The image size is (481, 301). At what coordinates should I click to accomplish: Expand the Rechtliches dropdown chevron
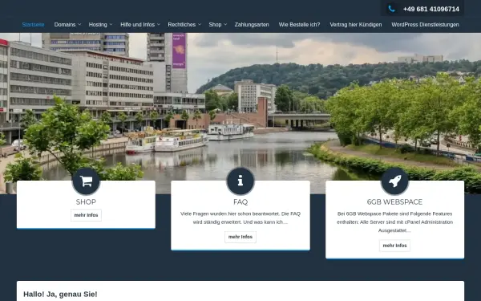tap(200, 25)
